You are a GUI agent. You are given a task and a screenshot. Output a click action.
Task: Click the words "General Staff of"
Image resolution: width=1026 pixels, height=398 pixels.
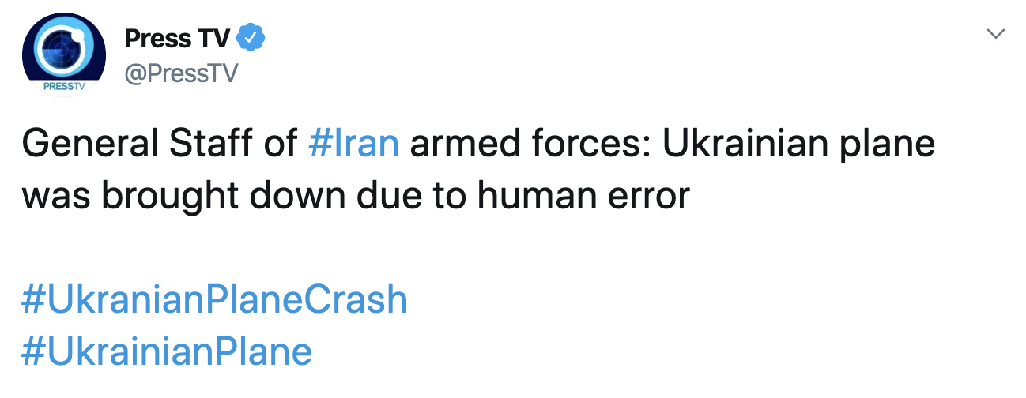point(159,145)
